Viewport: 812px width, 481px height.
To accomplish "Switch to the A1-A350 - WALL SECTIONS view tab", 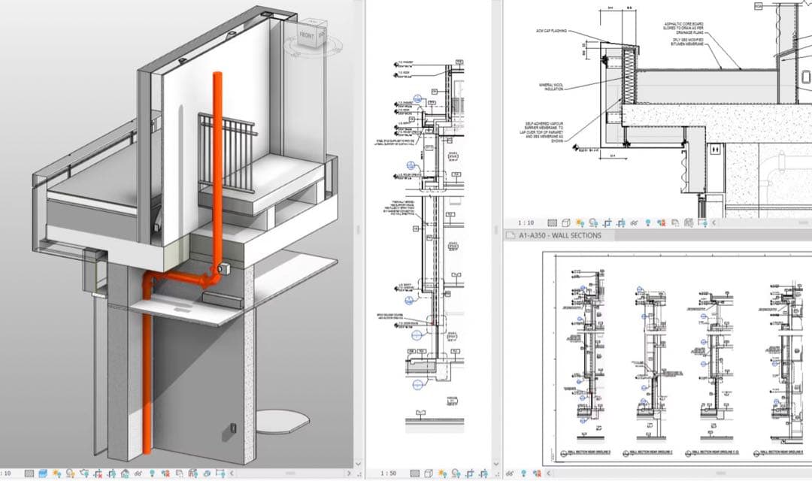I will tap(556, 235).
